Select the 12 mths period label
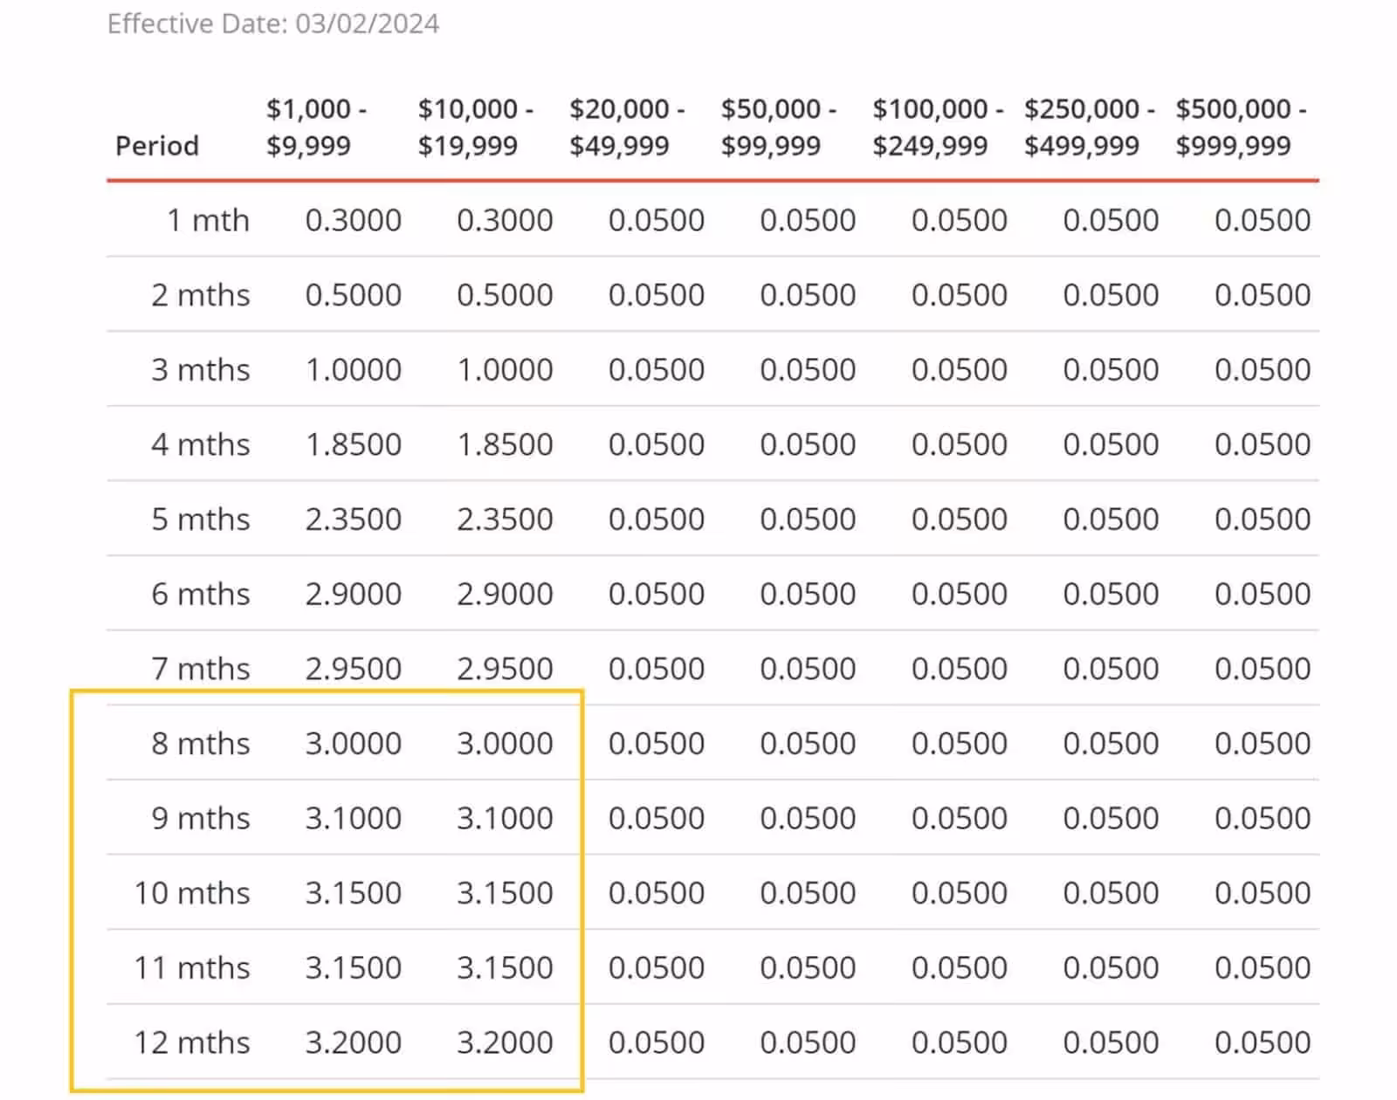This screenshot has height=1100, width=1397. coord(192,1042)
